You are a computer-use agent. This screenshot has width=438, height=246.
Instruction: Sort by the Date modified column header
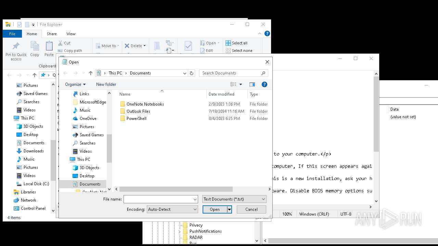click(x=221, y=94)
